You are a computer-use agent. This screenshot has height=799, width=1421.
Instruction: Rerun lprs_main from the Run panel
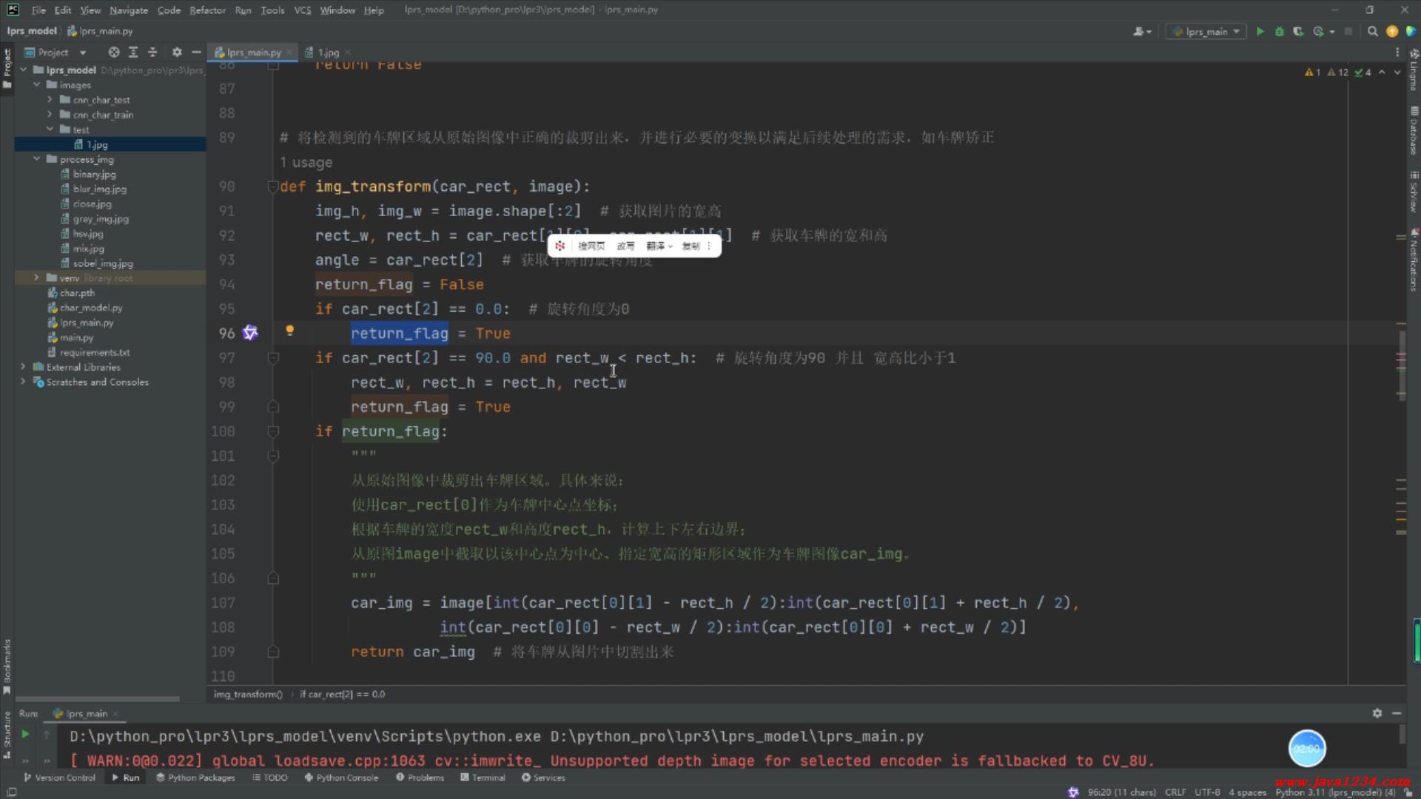click(24, 734)
